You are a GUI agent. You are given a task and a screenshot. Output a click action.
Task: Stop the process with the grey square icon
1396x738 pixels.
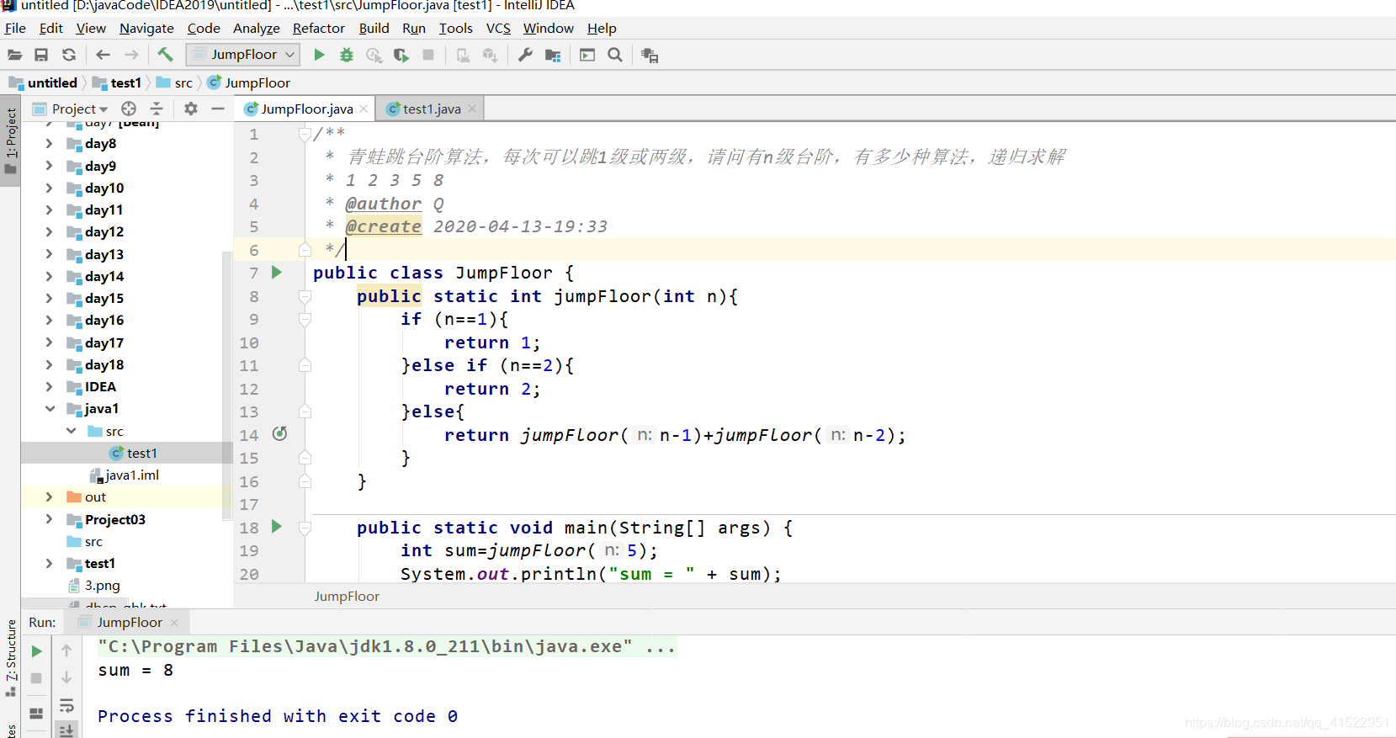tap(428, 55)
